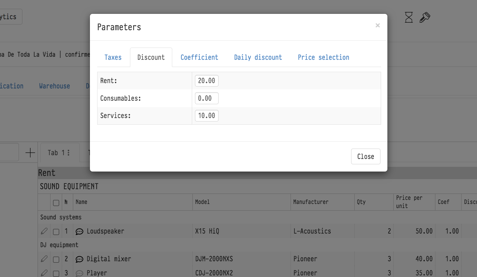477x277 pixels.
Task: Open the Coefficient tab
Action: (199, 57)
